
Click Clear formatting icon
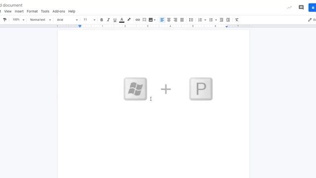click(x=237, y=20)
